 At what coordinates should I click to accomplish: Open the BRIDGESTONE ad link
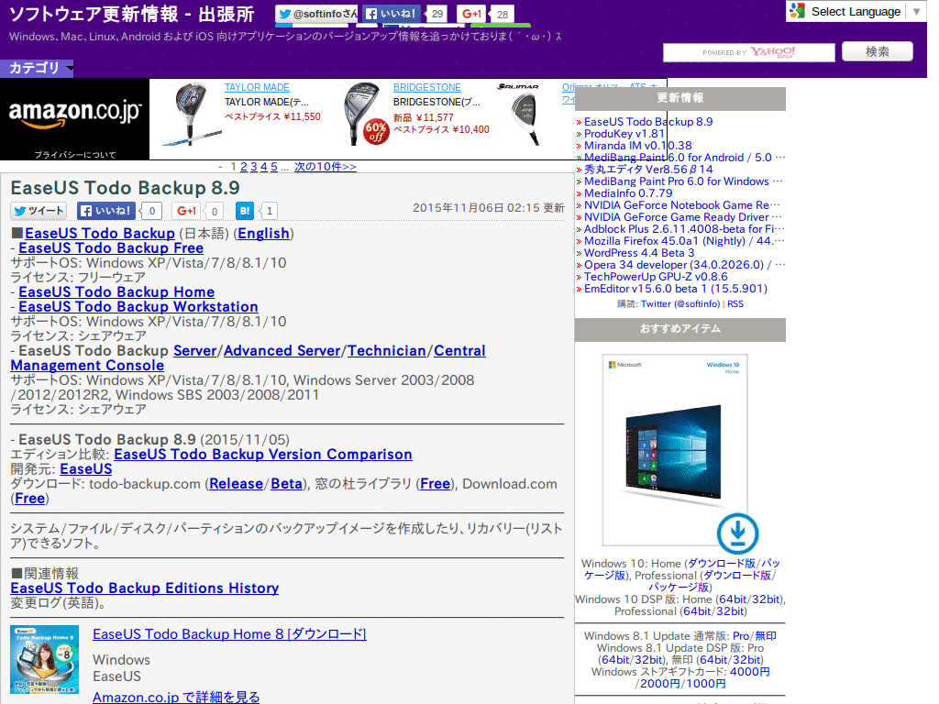click(x=427, y=87)
